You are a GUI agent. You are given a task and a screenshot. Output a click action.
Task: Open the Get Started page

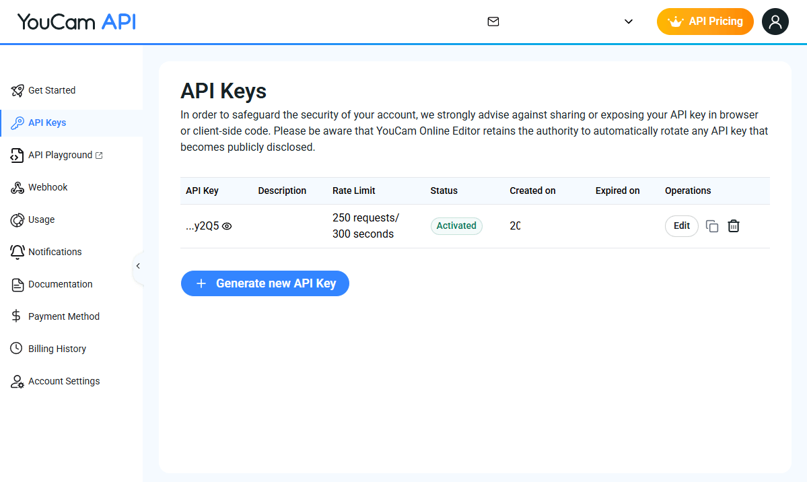click(52, 90)
